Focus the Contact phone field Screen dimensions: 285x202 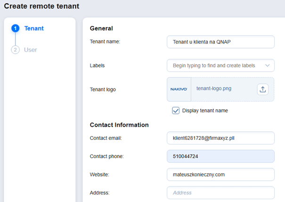click(x=220, y=156)
